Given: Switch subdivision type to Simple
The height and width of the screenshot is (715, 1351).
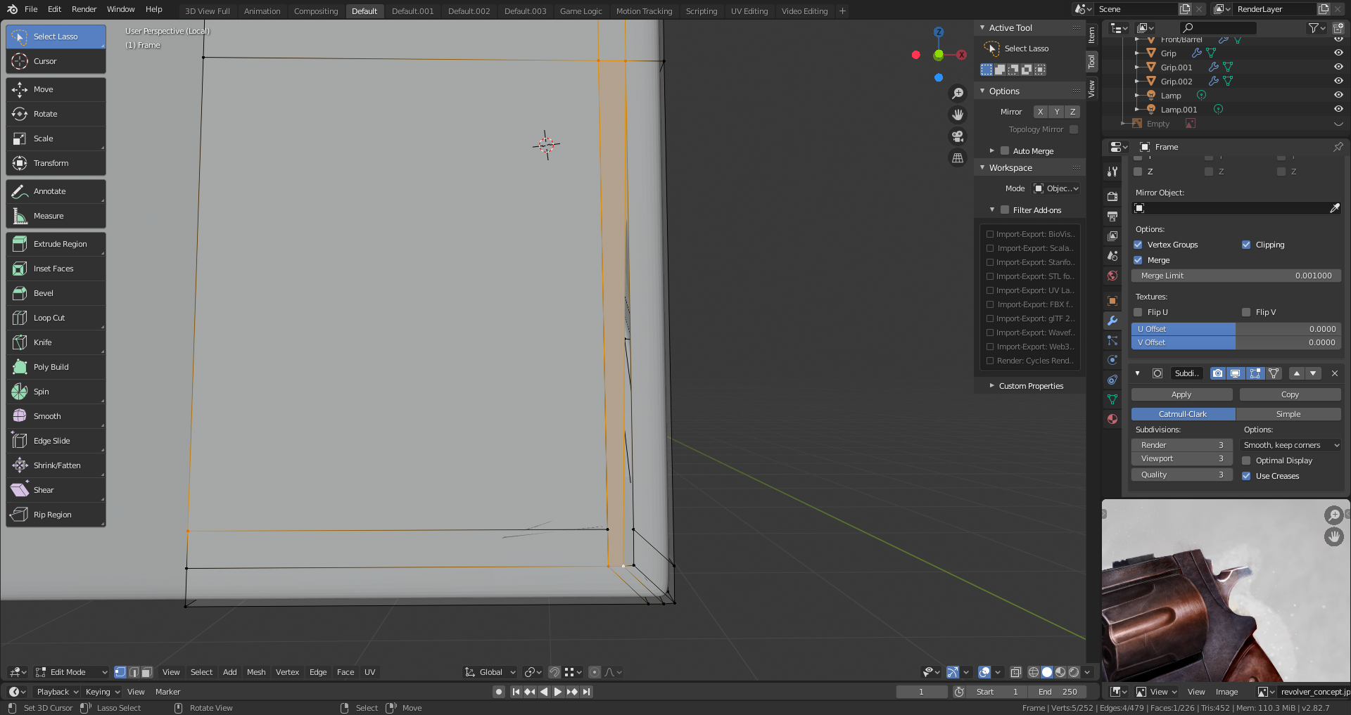Looking at the screenshot, I should tap(1290, 414).
